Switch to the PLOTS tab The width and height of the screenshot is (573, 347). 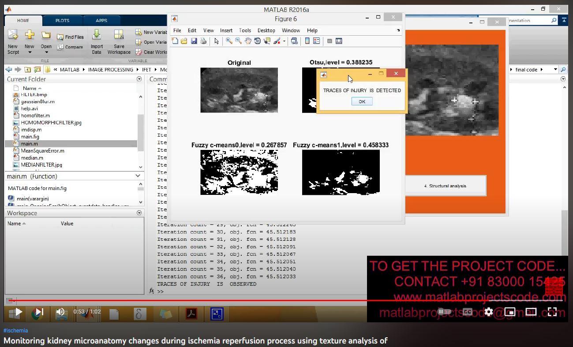point(62,20)
